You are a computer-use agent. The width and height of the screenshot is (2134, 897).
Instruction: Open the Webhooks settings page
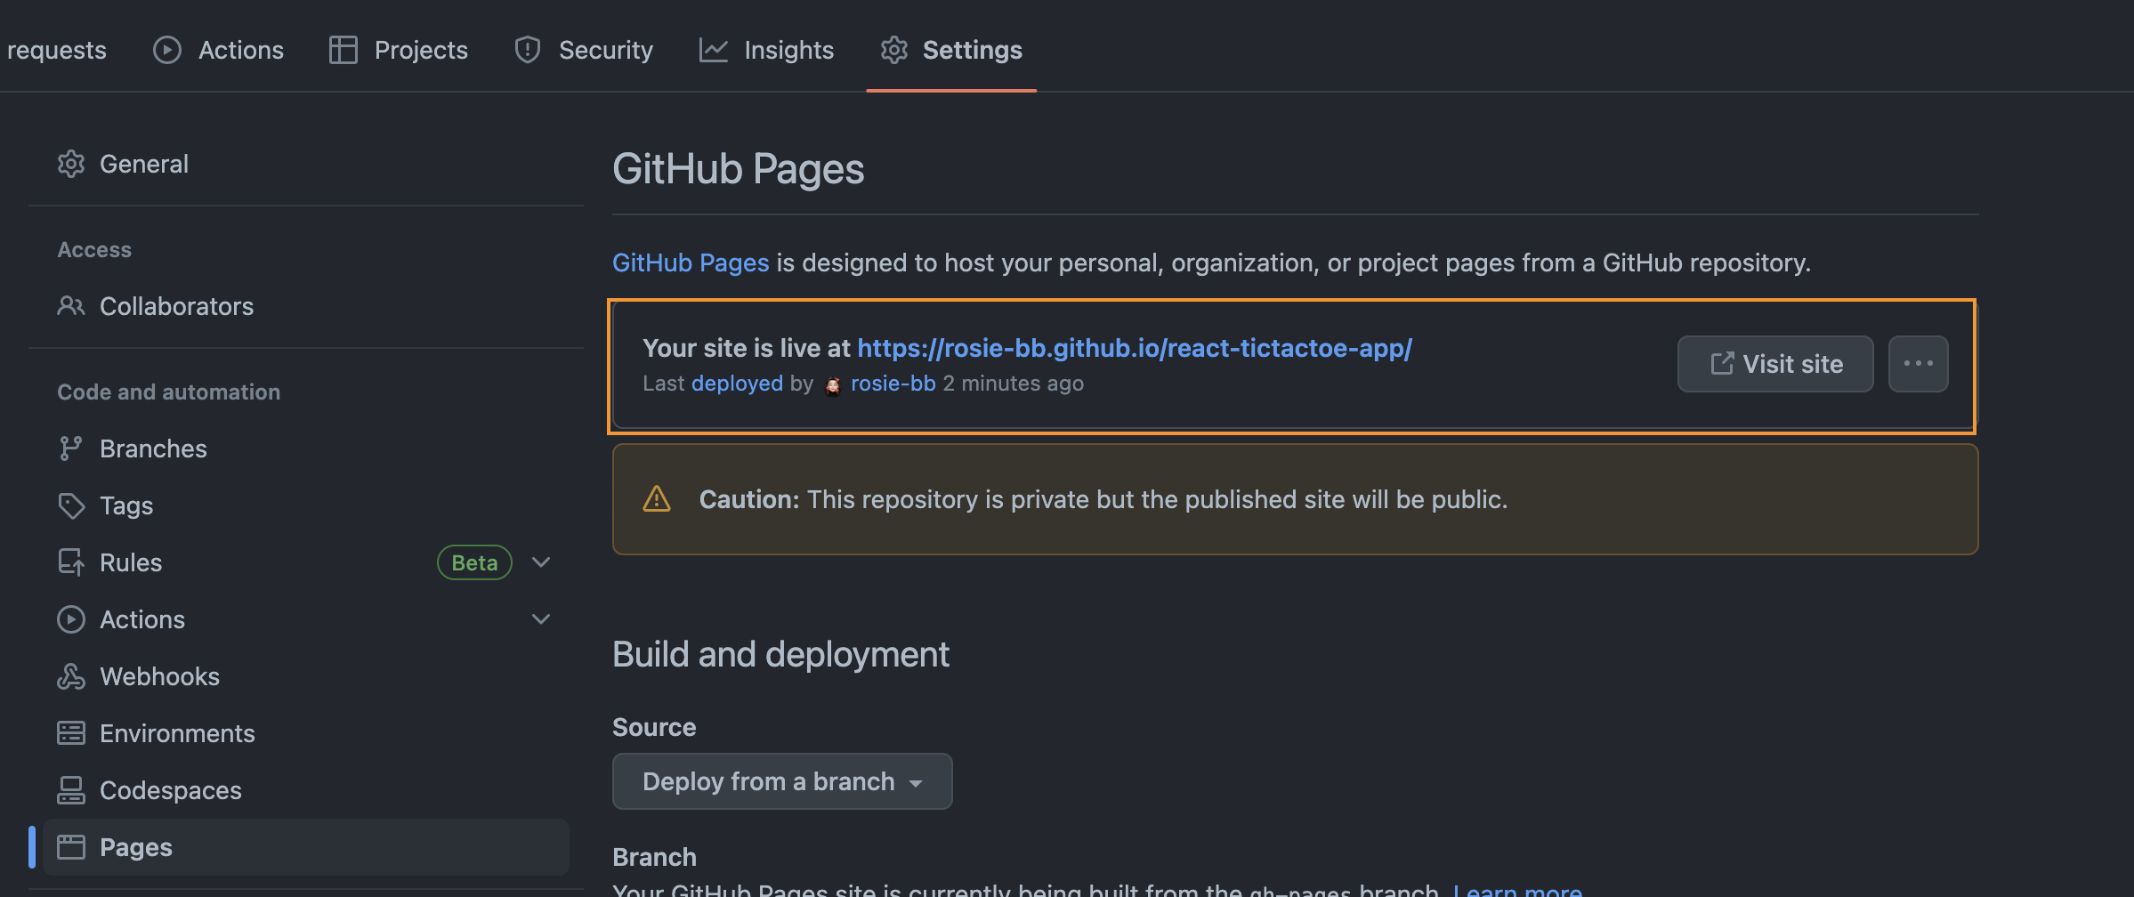click(x=306, y=676)
